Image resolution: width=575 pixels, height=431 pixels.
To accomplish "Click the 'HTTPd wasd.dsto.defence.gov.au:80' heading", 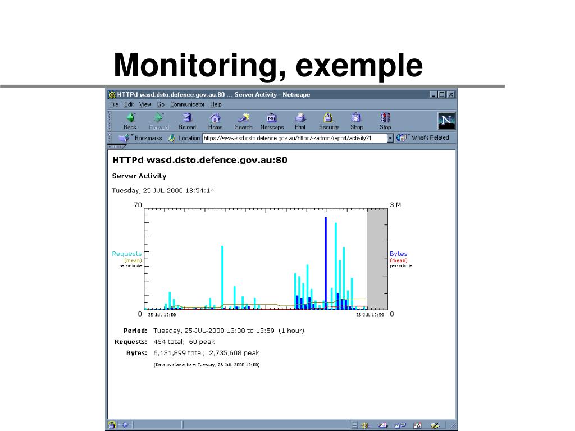I will pyautogui.click(x=200, y=160).
